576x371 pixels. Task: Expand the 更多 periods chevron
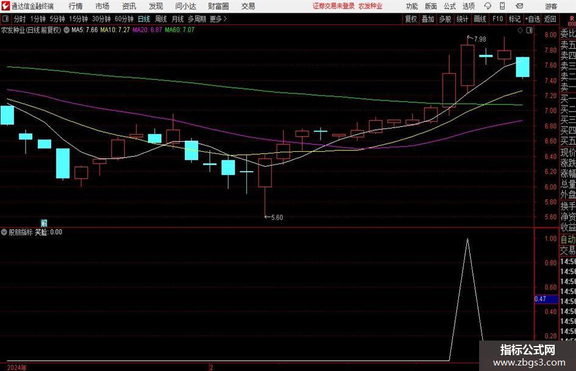click(x=225, y=19)
